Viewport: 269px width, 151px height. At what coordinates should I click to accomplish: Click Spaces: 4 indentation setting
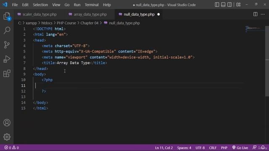pyautogui.click(x=184, y=148)
